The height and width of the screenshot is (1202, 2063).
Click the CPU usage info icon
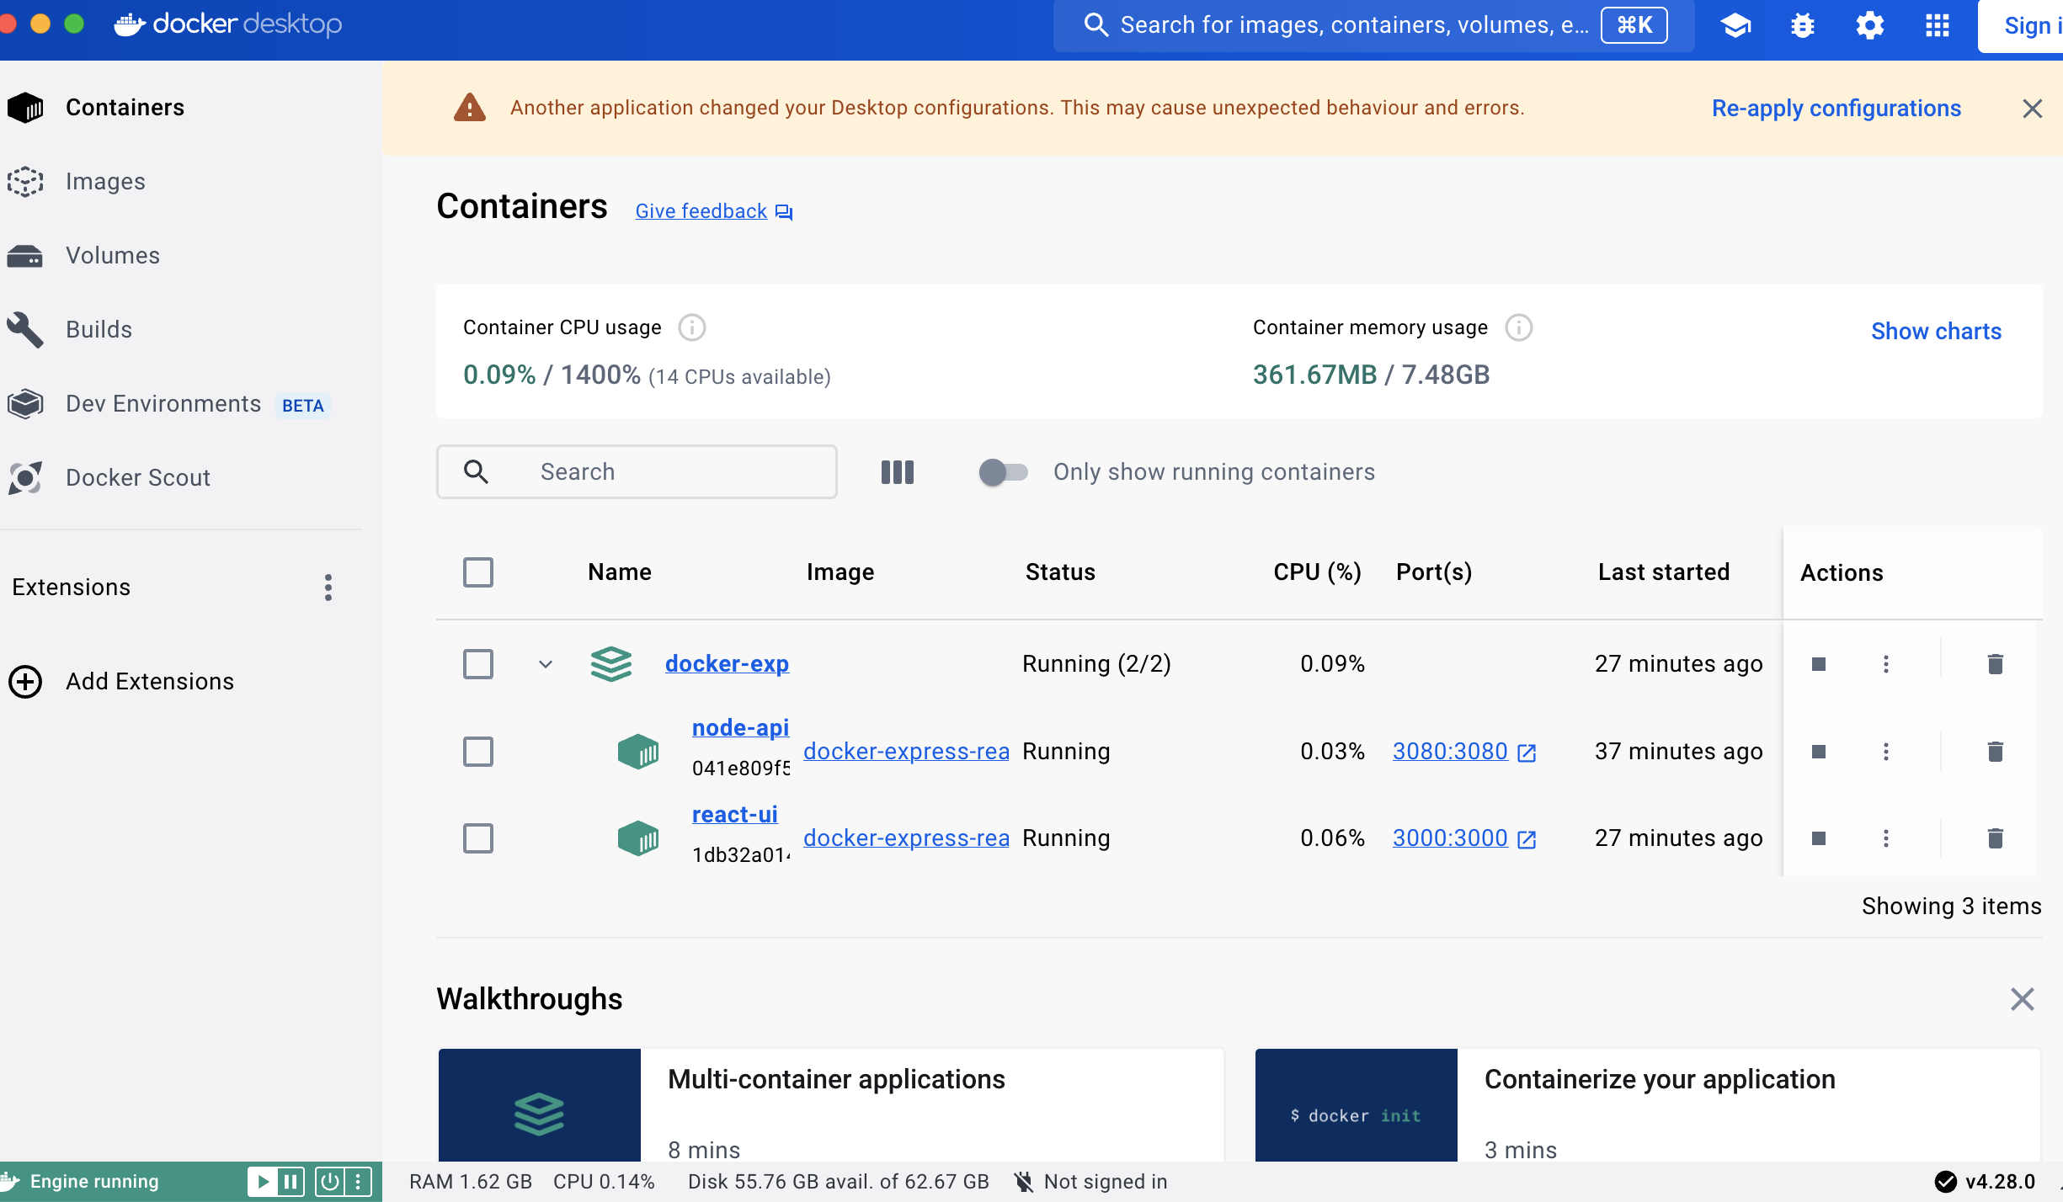(691, 327)
